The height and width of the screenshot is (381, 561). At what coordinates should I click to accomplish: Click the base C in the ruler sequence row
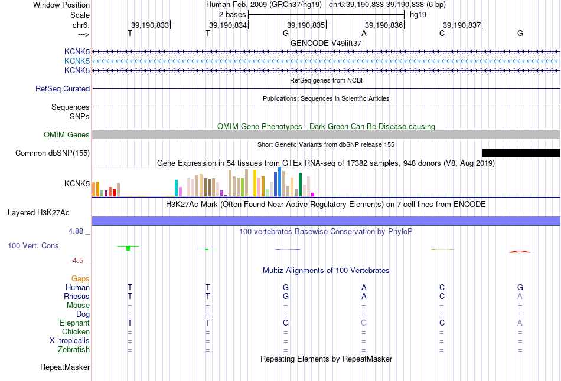[442, 33]
